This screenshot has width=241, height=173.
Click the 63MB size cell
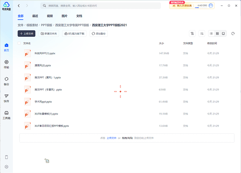(x=162, y=90)
